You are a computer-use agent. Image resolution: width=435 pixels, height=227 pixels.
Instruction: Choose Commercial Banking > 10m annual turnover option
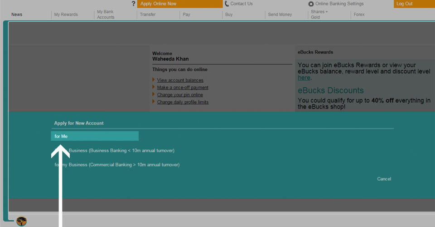coord(117,165)
